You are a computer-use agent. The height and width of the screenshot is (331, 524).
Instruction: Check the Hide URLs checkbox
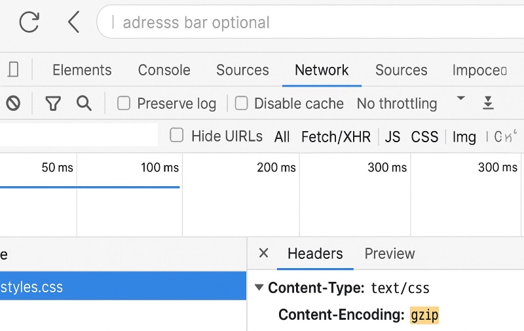tap(176, 136)
